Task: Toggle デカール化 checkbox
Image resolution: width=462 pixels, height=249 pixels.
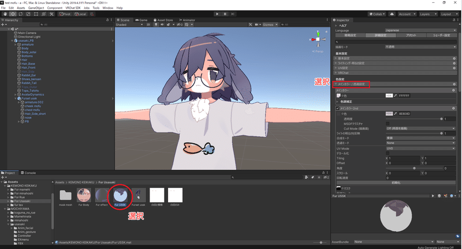Action: [388, 153]
